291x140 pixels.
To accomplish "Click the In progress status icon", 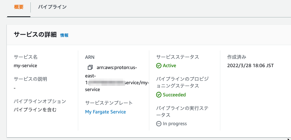I will click(159, 124).
